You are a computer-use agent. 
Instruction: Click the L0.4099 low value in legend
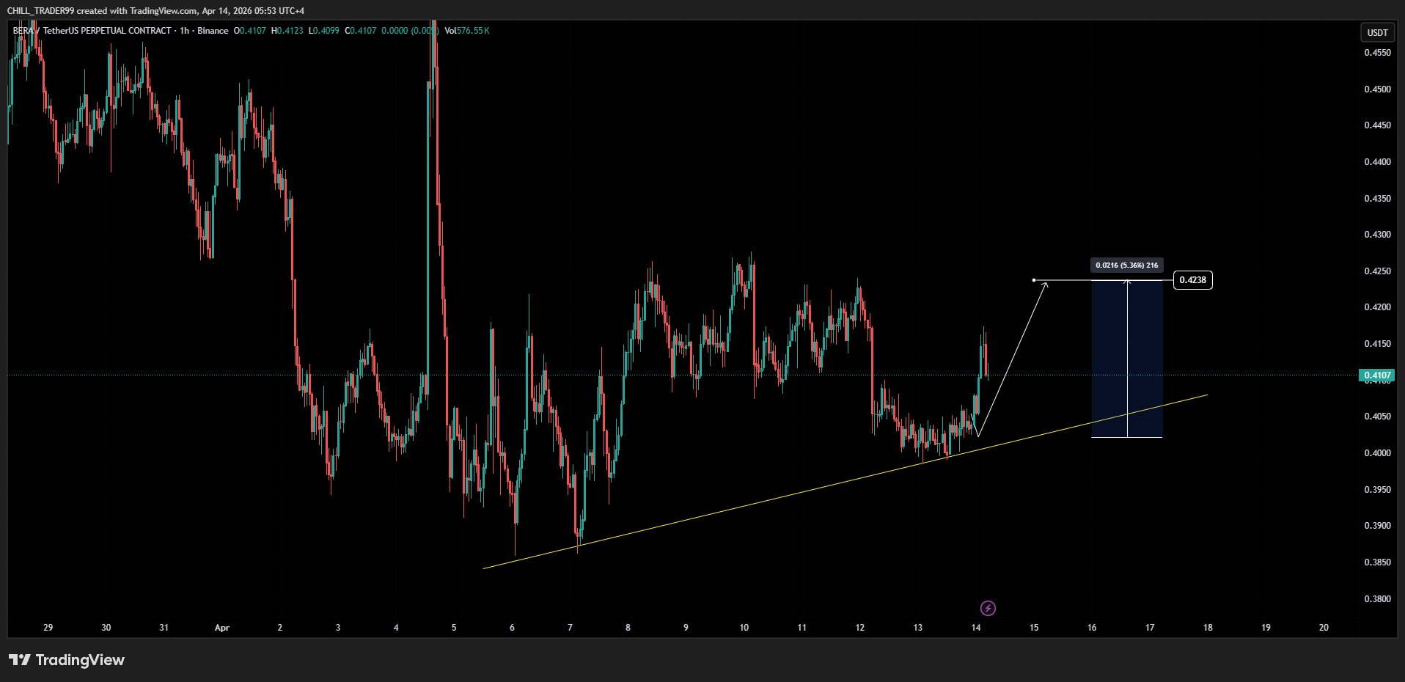[323, 31]
